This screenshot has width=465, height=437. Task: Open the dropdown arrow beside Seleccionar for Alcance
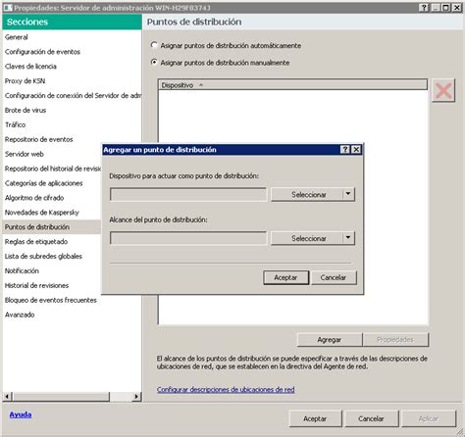pyautogui.click(x=348, y=238)
